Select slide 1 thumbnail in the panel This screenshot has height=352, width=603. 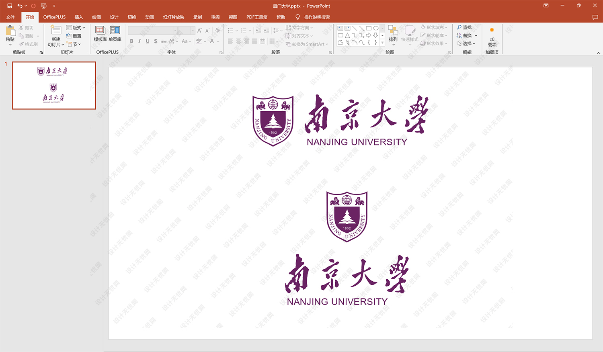pyautogui.click(x=54, y=85)
